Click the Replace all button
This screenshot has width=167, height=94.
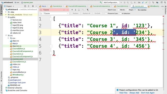point(86,13)
